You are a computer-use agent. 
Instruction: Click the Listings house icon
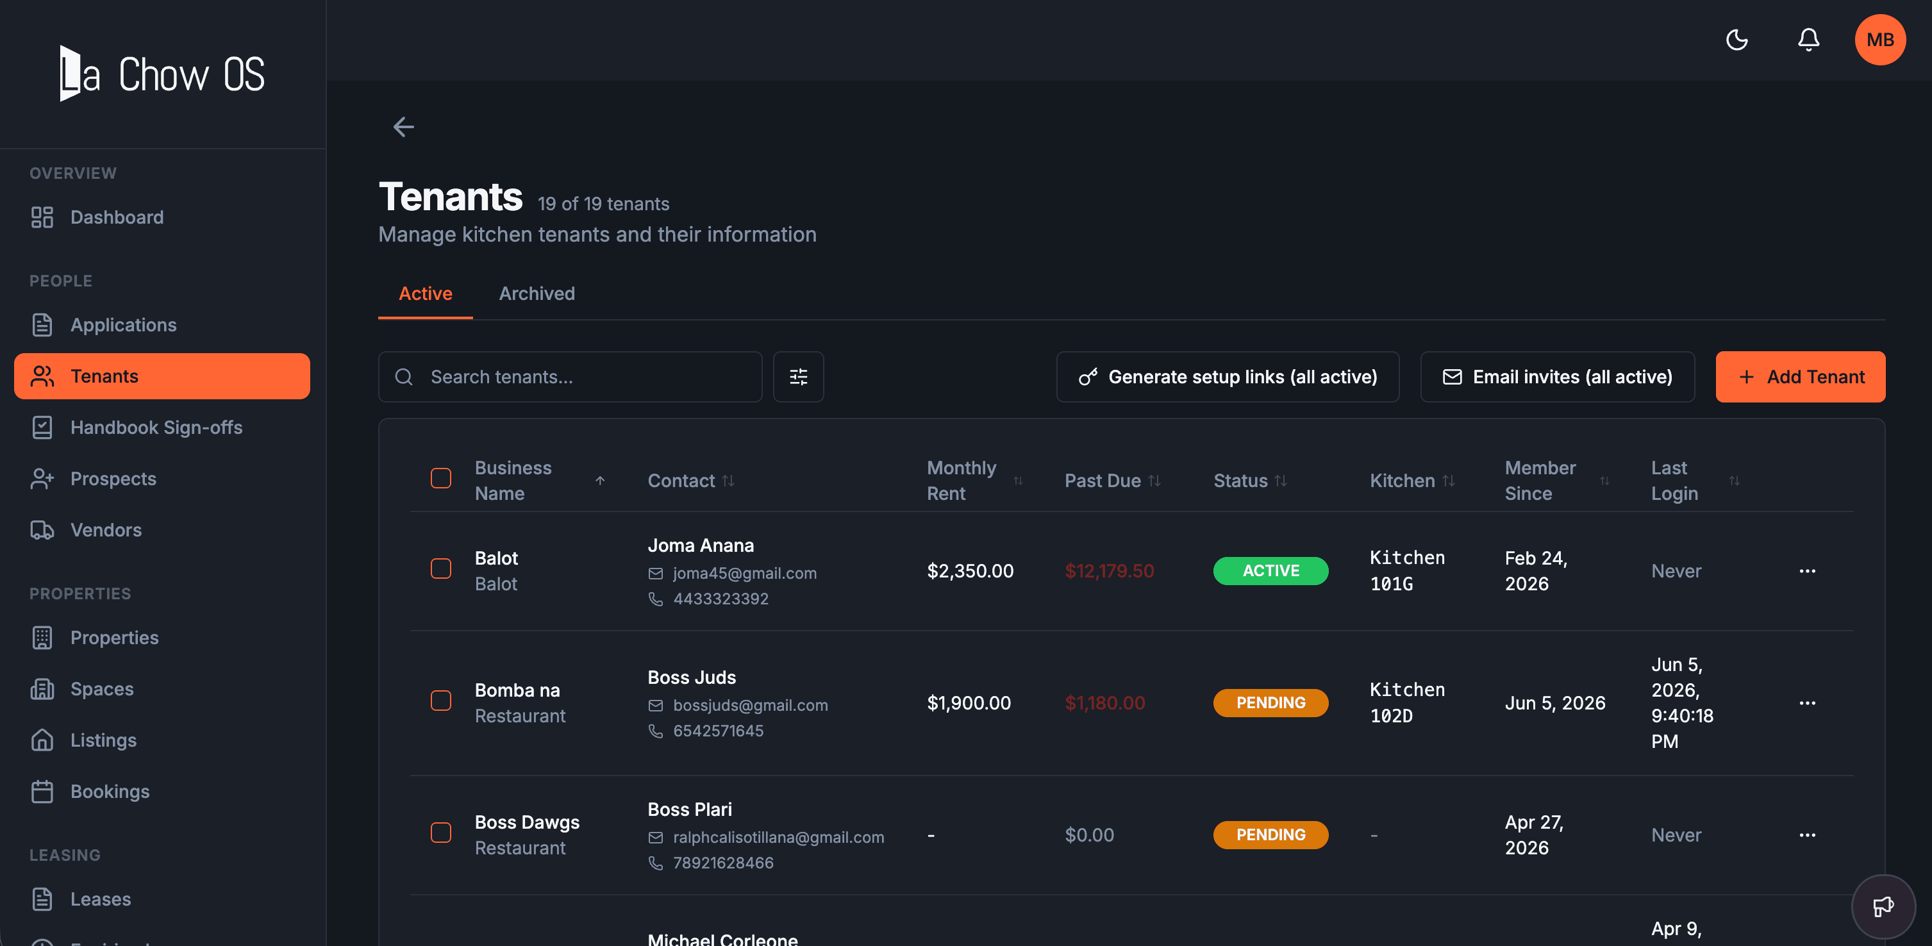pos(42,740)
